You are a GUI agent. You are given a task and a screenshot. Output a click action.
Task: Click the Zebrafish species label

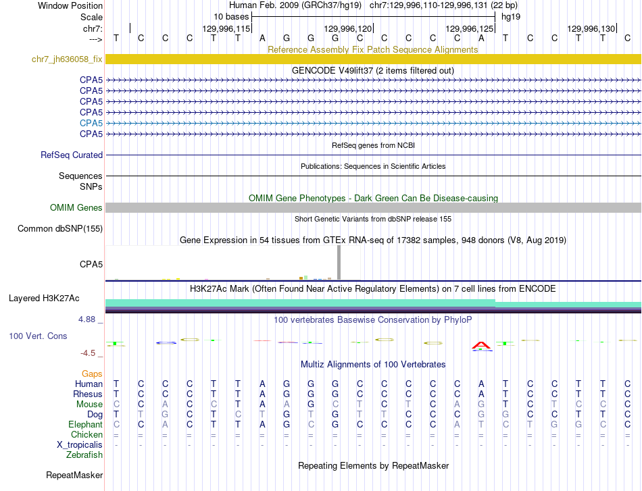point(84,455)
